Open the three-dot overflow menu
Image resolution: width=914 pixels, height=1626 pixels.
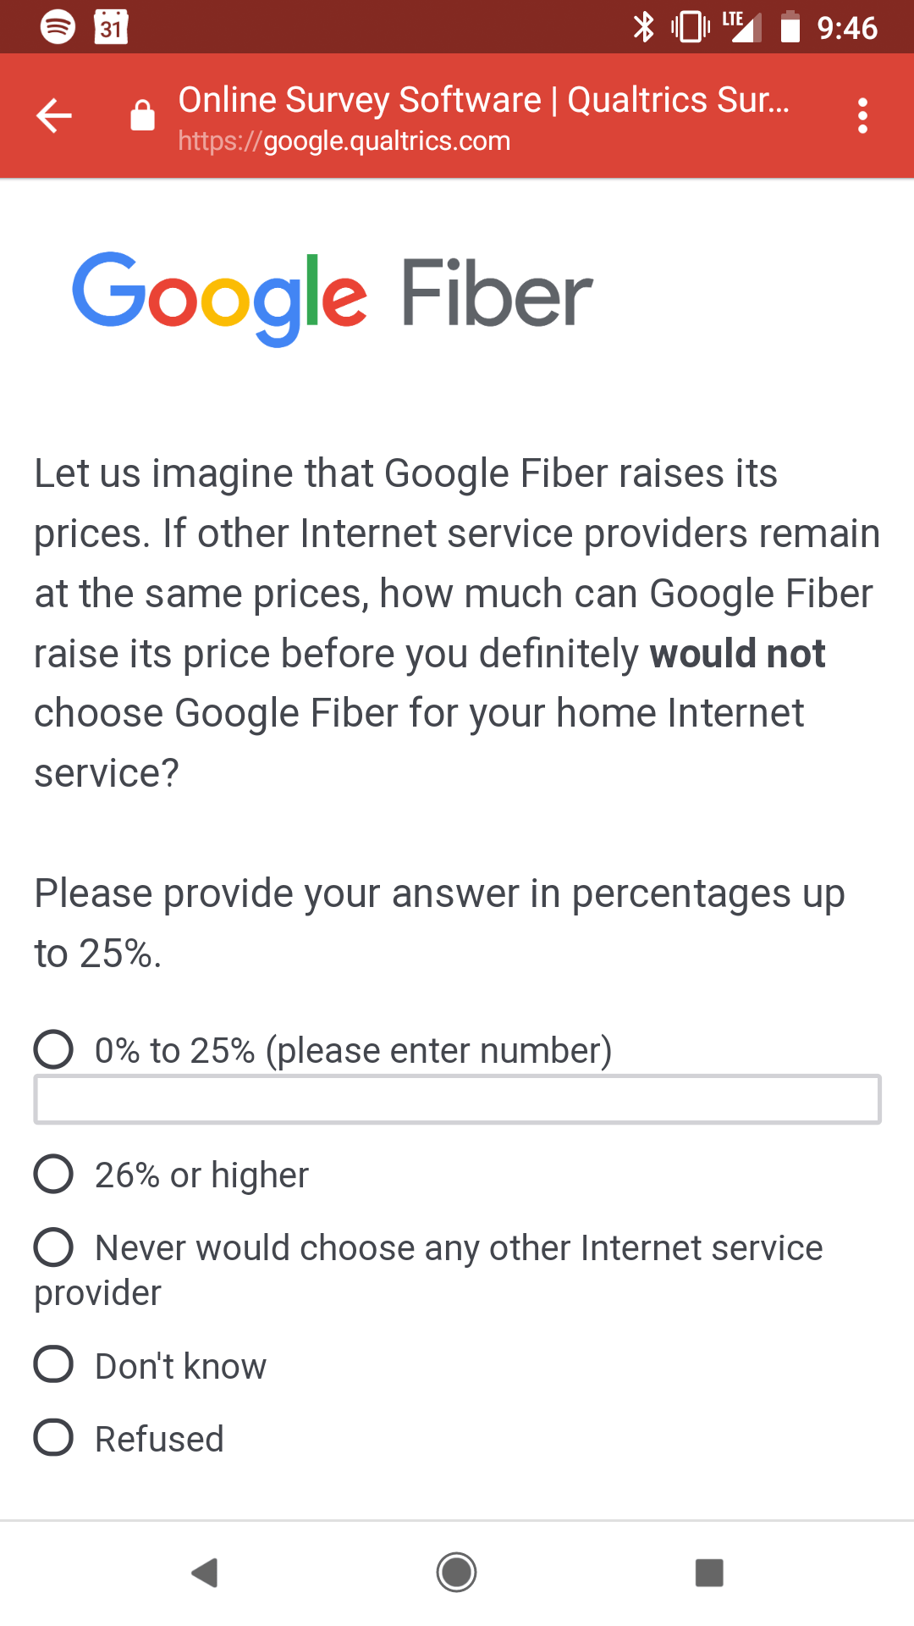[x=862, y=116]
